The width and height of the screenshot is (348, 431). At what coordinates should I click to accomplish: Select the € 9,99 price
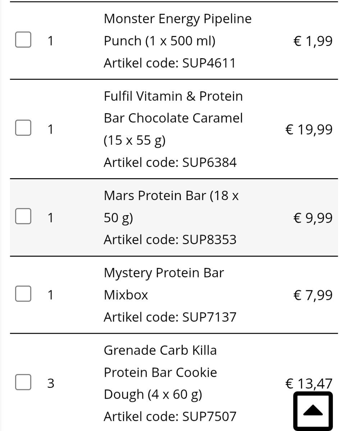[x=313, y=218]
